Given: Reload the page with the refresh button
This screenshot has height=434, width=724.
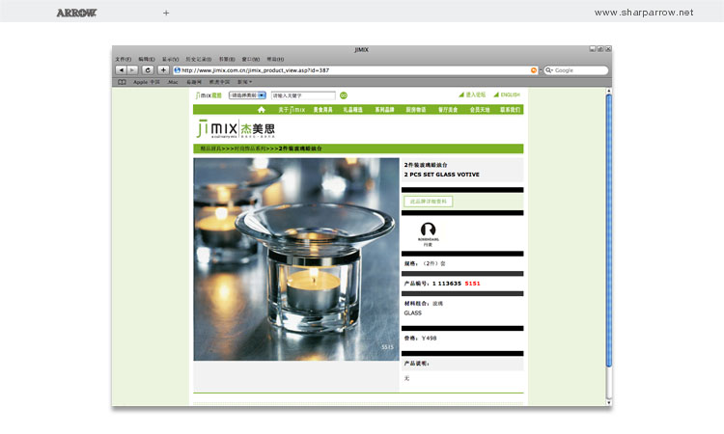Looking at the screenshot, I should (x=148, y=70).
